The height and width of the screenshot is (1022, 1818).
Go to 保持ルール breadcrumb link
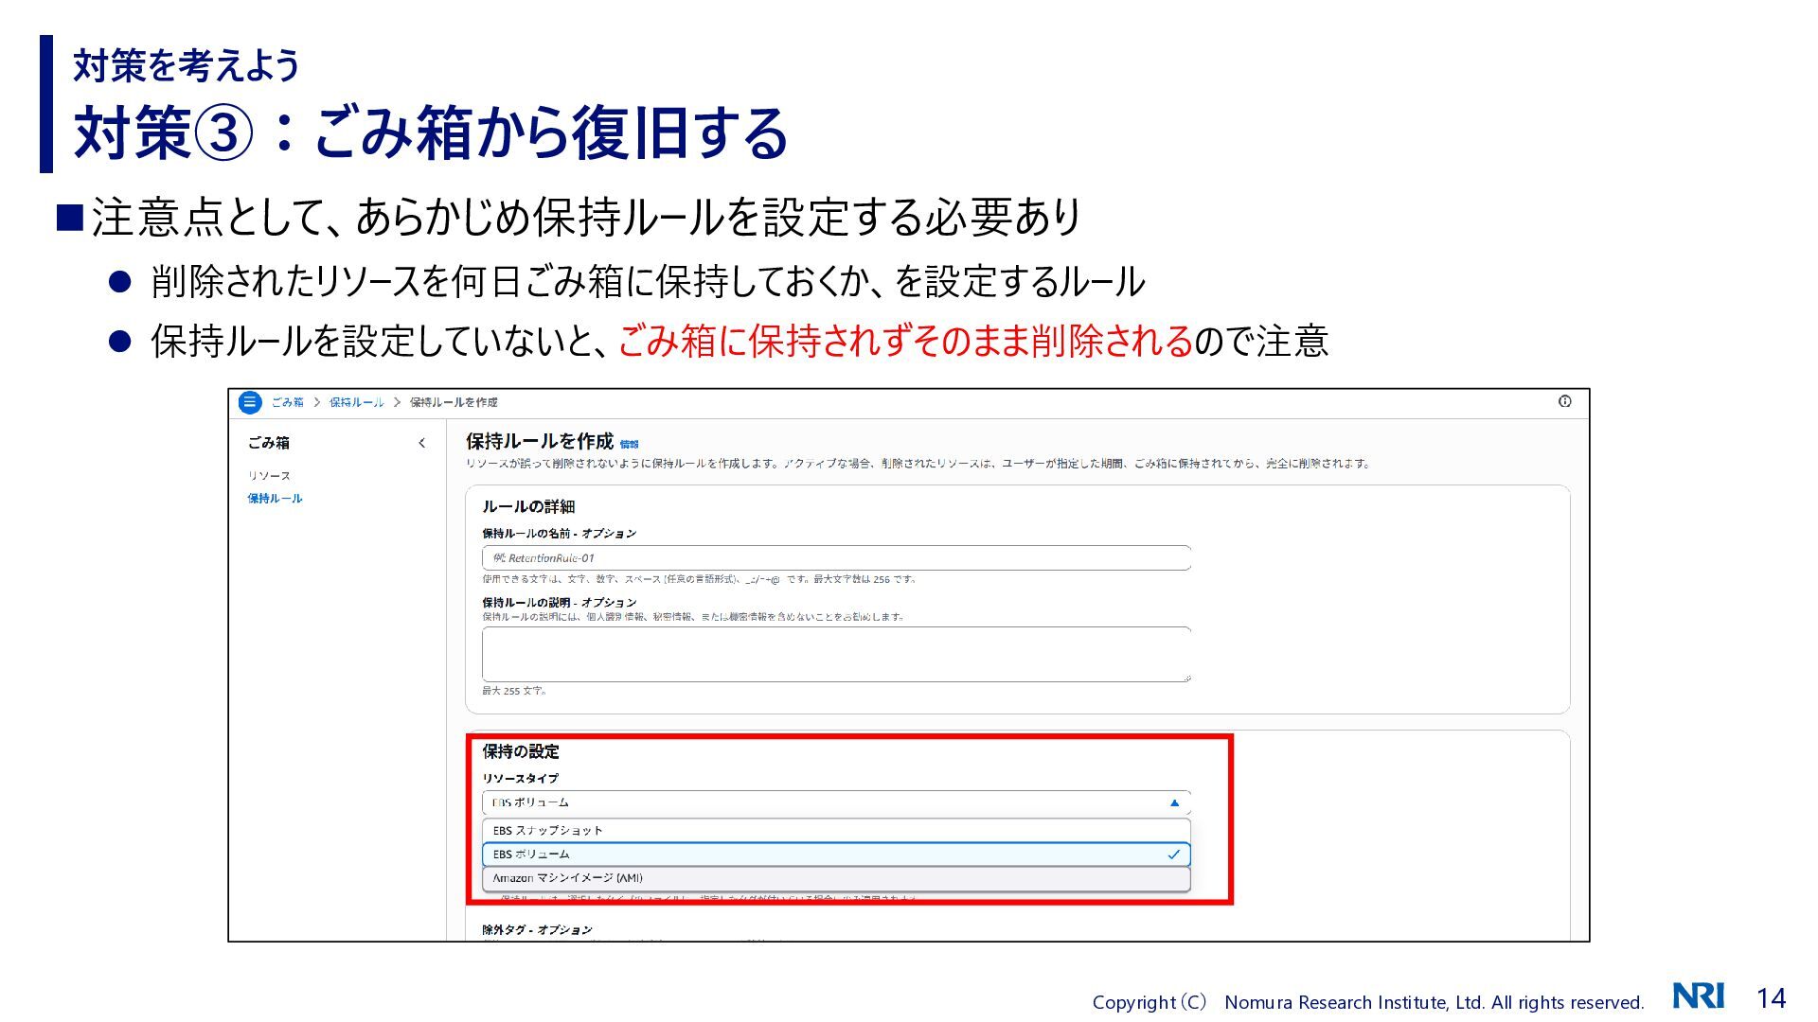[356, 402]
